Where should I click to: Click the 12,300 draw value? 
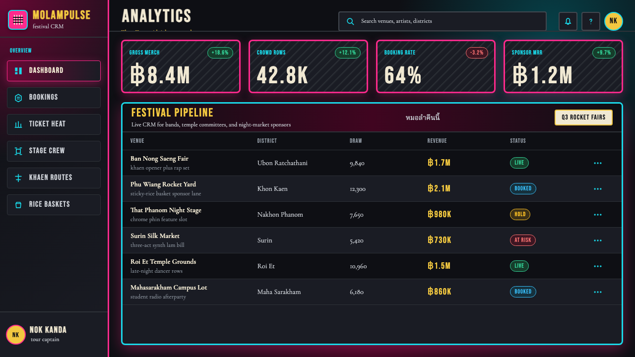point(358,189)
